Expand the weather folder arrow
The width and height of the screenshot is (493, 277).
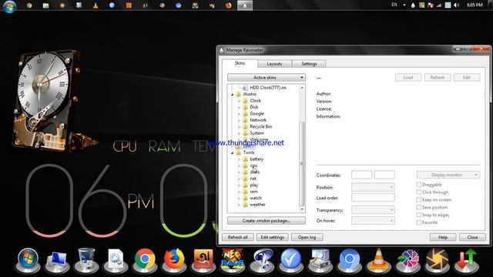[239, 205]
